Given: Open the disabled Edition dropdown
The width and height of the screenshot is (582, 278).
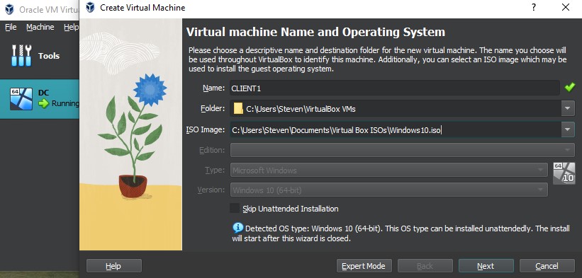Looking at the screenshot, I should [x=403, y=150].
